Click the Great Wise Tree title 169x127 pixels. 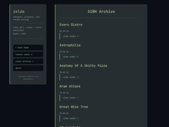point(74,107)
